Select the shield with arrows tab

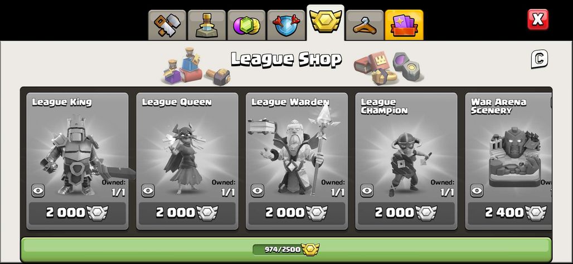(x=286, y=25)
